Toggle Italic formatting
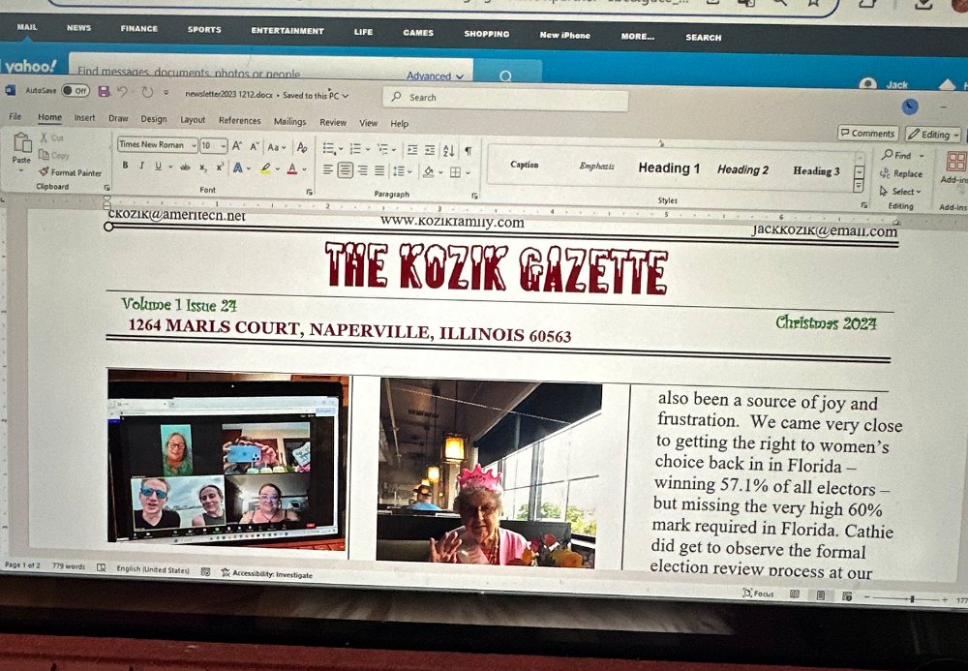The width and height of the screenshot is (968, 671). point(140,166)
